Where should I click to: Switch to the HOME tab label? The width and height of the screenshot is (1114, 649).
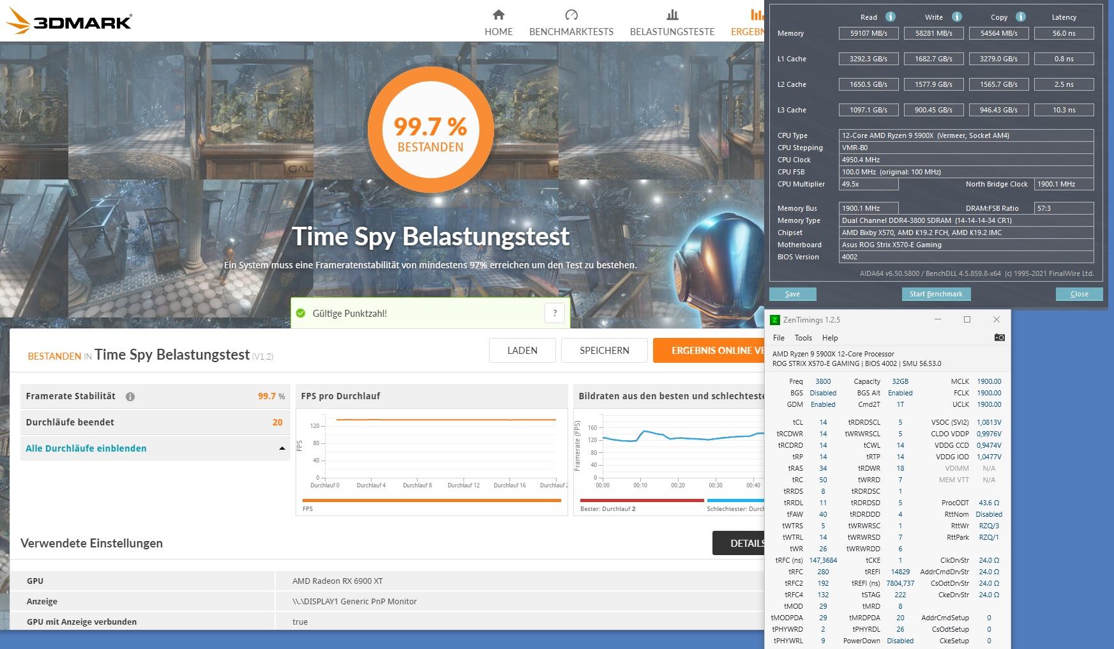click(x=499, y=31)
